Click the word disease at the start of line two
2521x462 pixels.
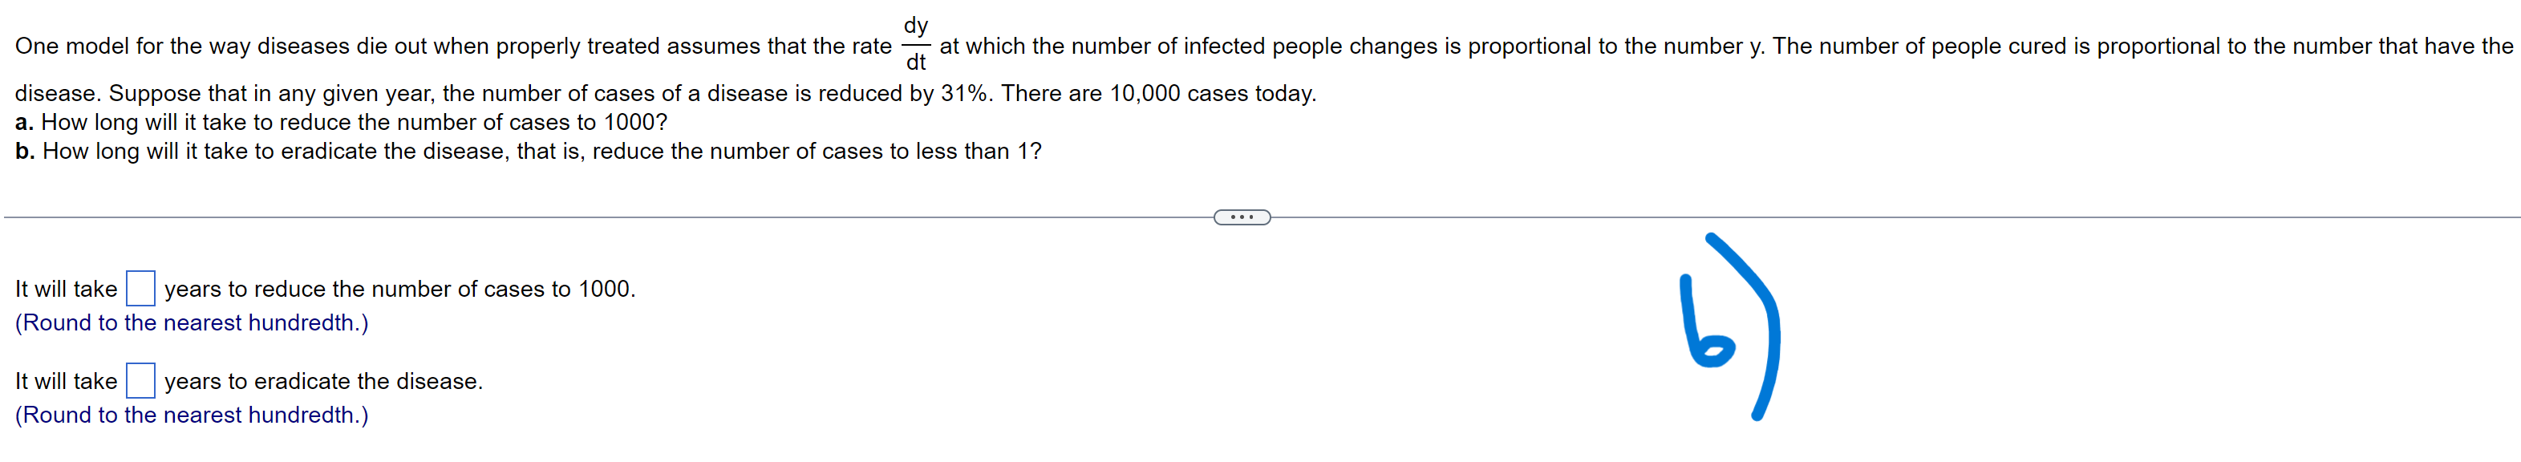pos(54,94)
